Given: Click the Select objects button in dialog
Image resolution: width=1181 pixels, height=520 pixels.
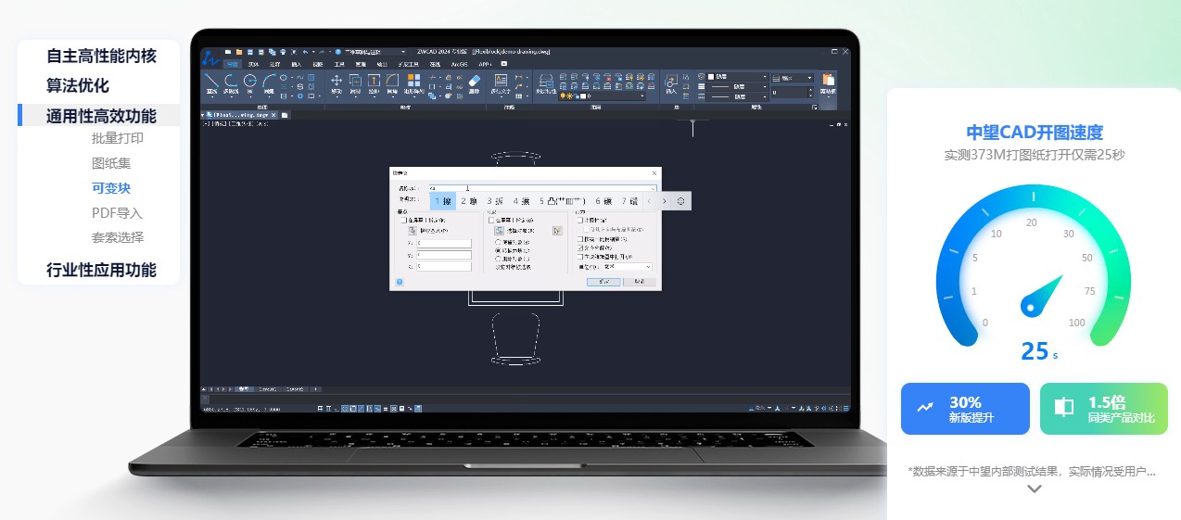Looking at the screenshot, I should coord(500,231).
